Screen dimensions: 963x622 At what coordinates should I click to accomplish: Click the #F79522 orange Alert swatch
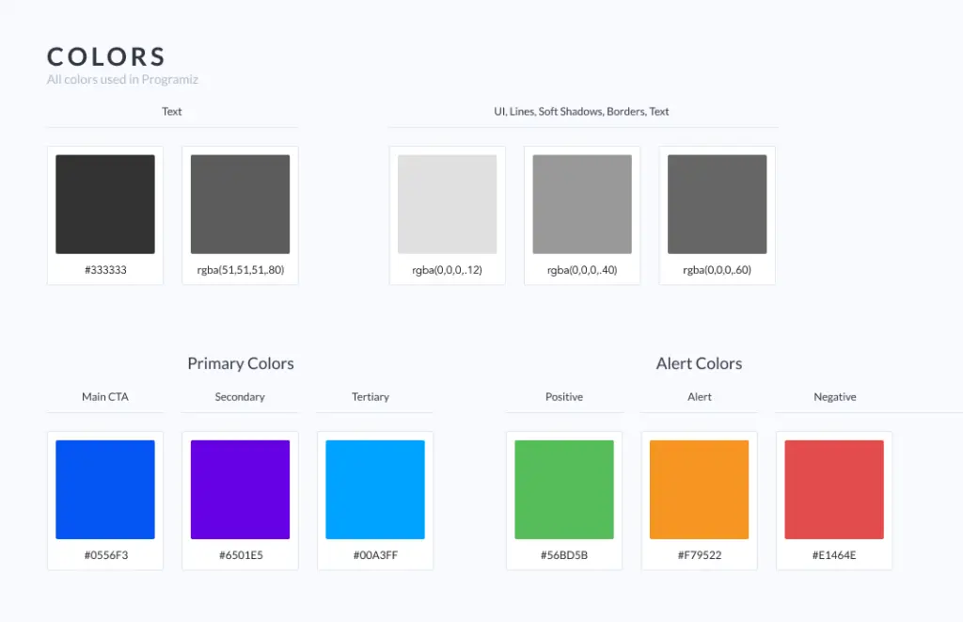click(x=700, y=488)
